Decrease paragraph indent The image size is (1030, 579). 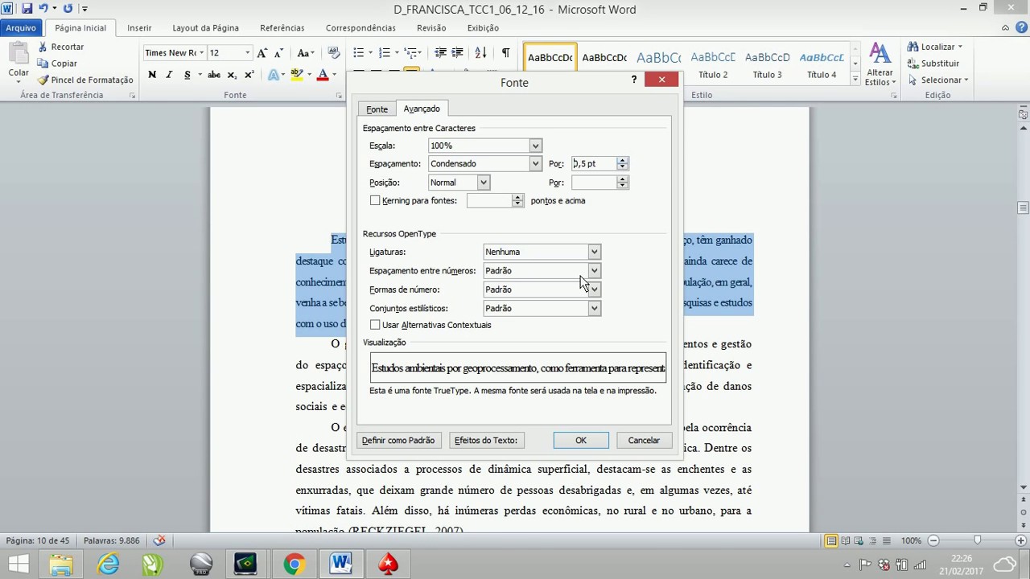[441, 53]
